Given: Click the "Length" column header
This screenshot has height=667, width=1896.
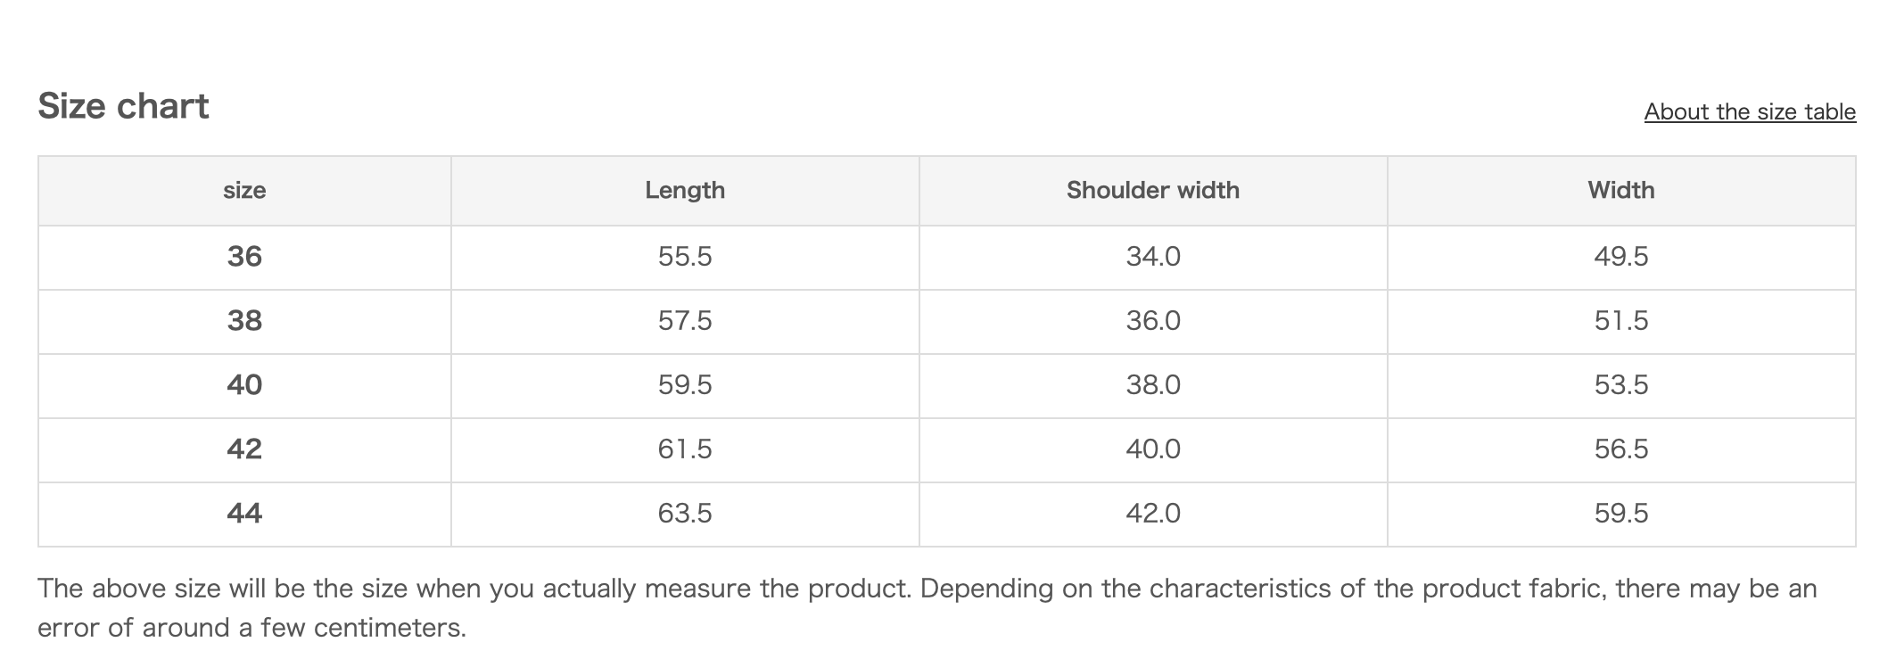Looking at the screenshot, I should click(x=685, y=190).
